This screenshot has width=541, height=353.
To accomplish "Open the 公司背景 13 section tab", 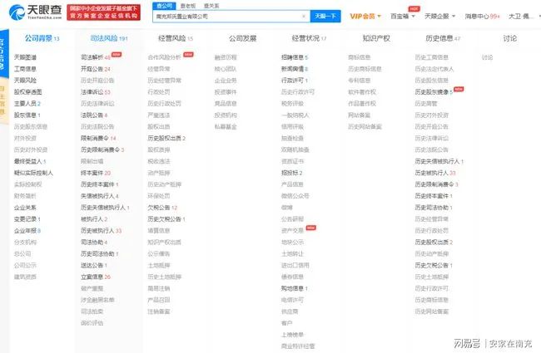I will point(42,38).
